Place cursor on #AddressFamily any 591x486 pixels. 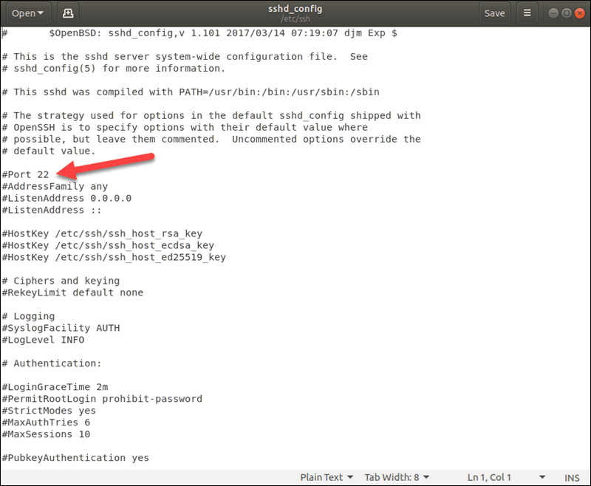coord(52,186)
